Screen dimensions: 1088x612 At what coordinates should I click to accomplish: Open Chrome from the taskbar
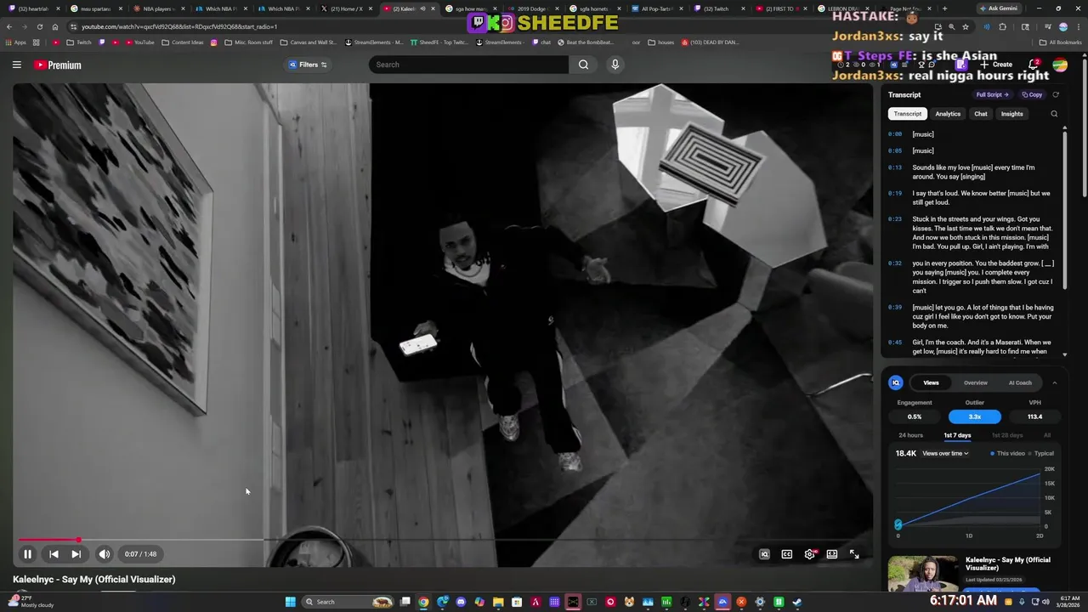click(x=423, y=602)
